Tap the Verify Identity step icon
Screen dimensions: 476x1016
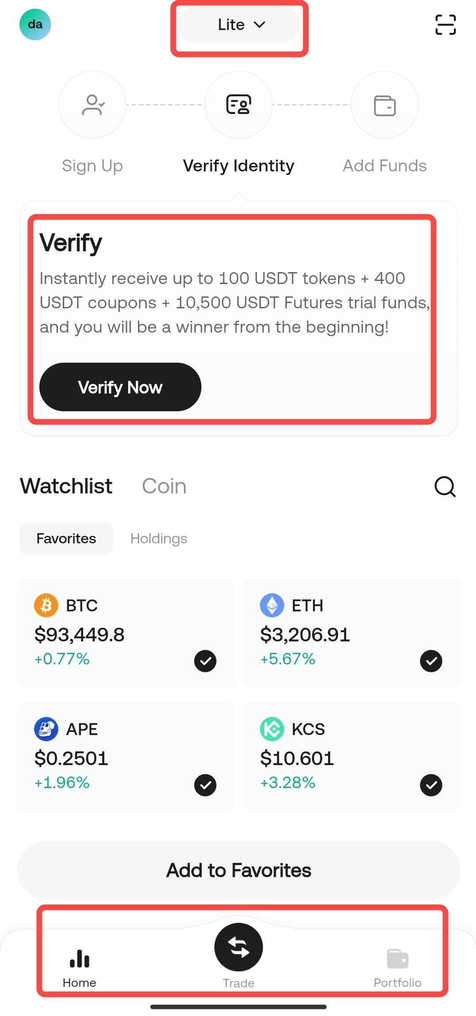[x=238, y=105]
